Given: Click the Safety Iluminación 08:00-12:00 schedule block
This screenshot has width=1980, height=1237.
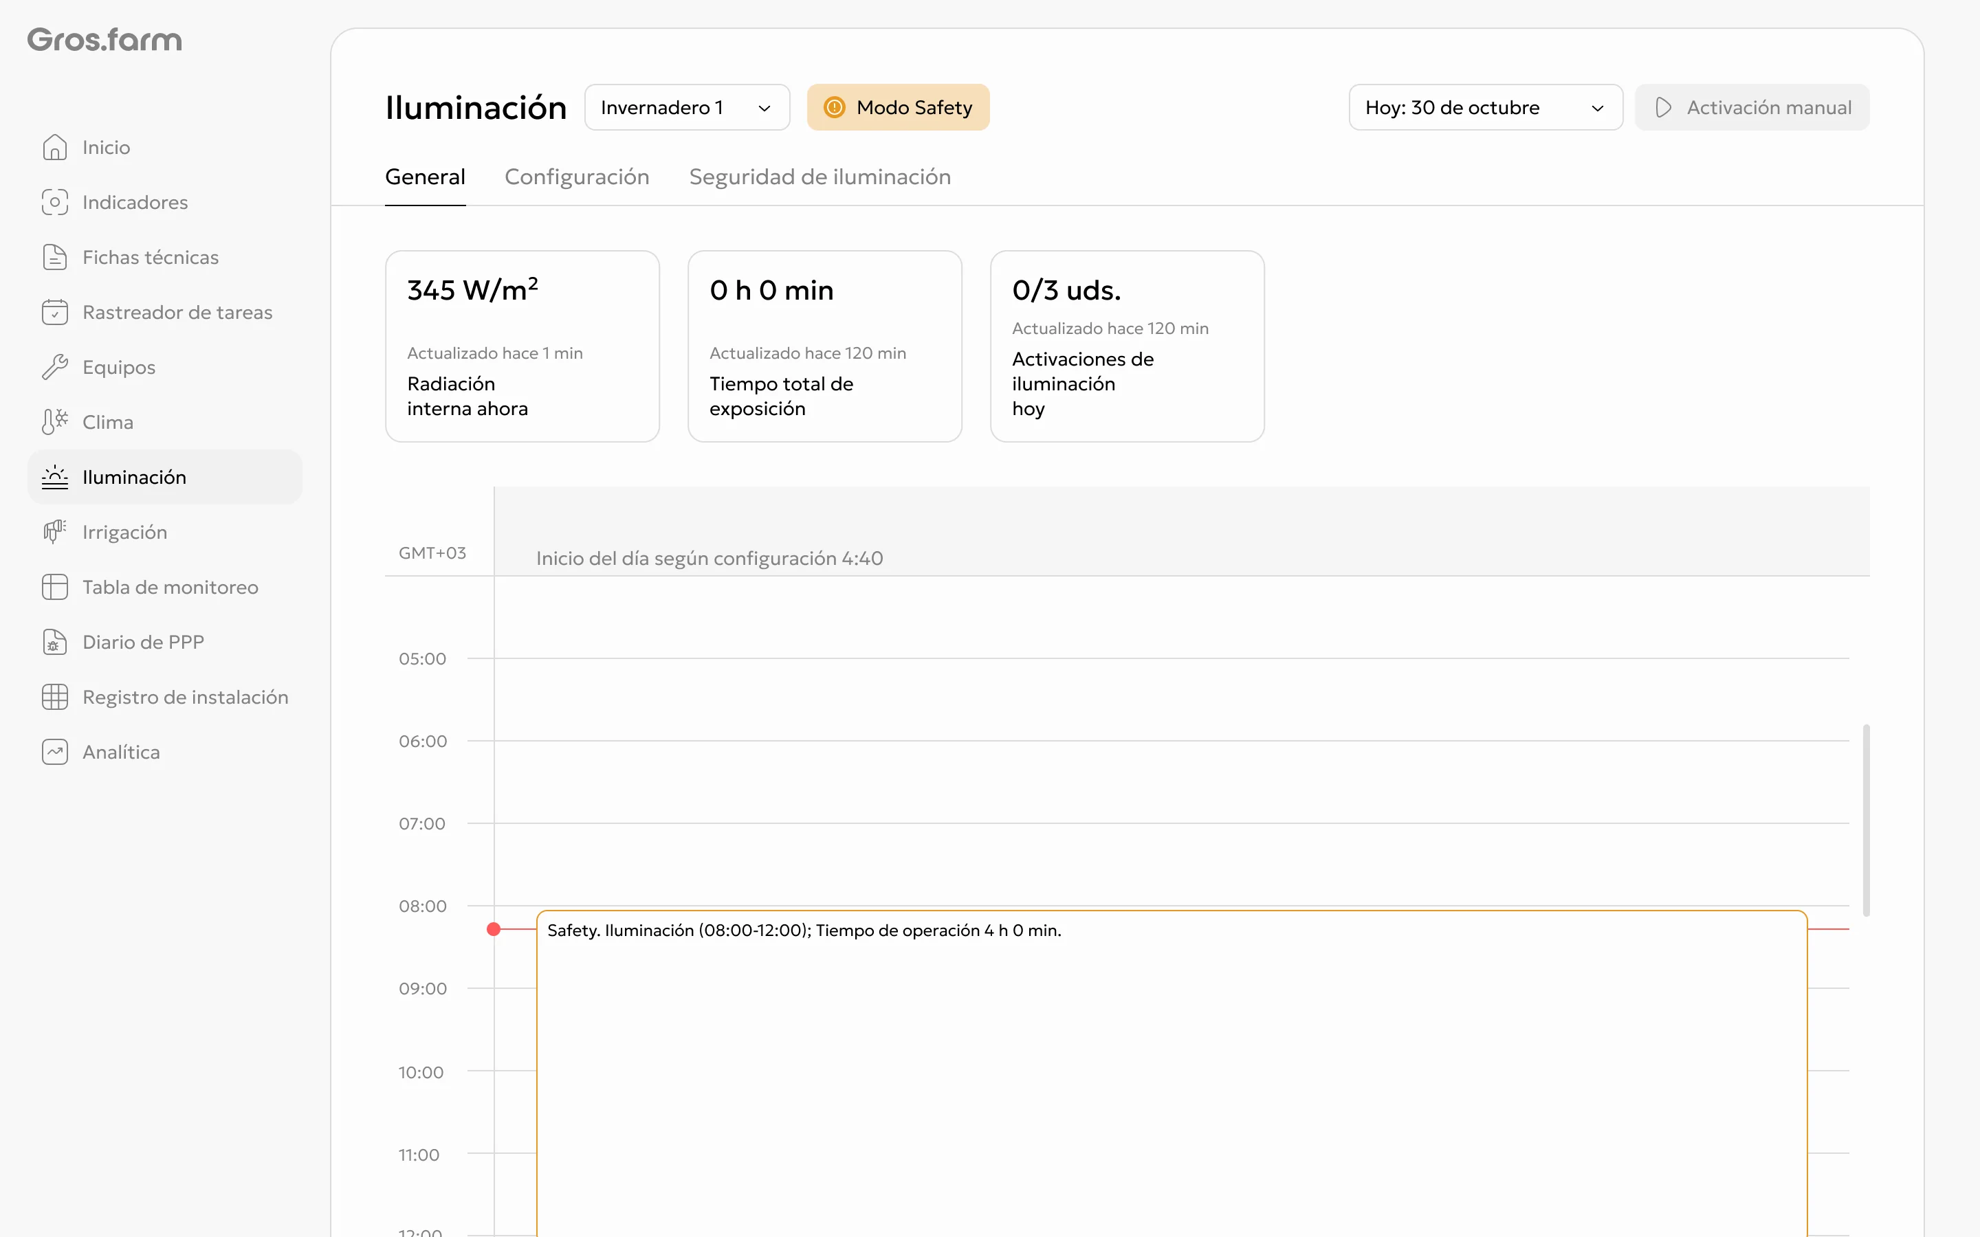Looking at the screenshot, I should [x=1171, y=1073].
